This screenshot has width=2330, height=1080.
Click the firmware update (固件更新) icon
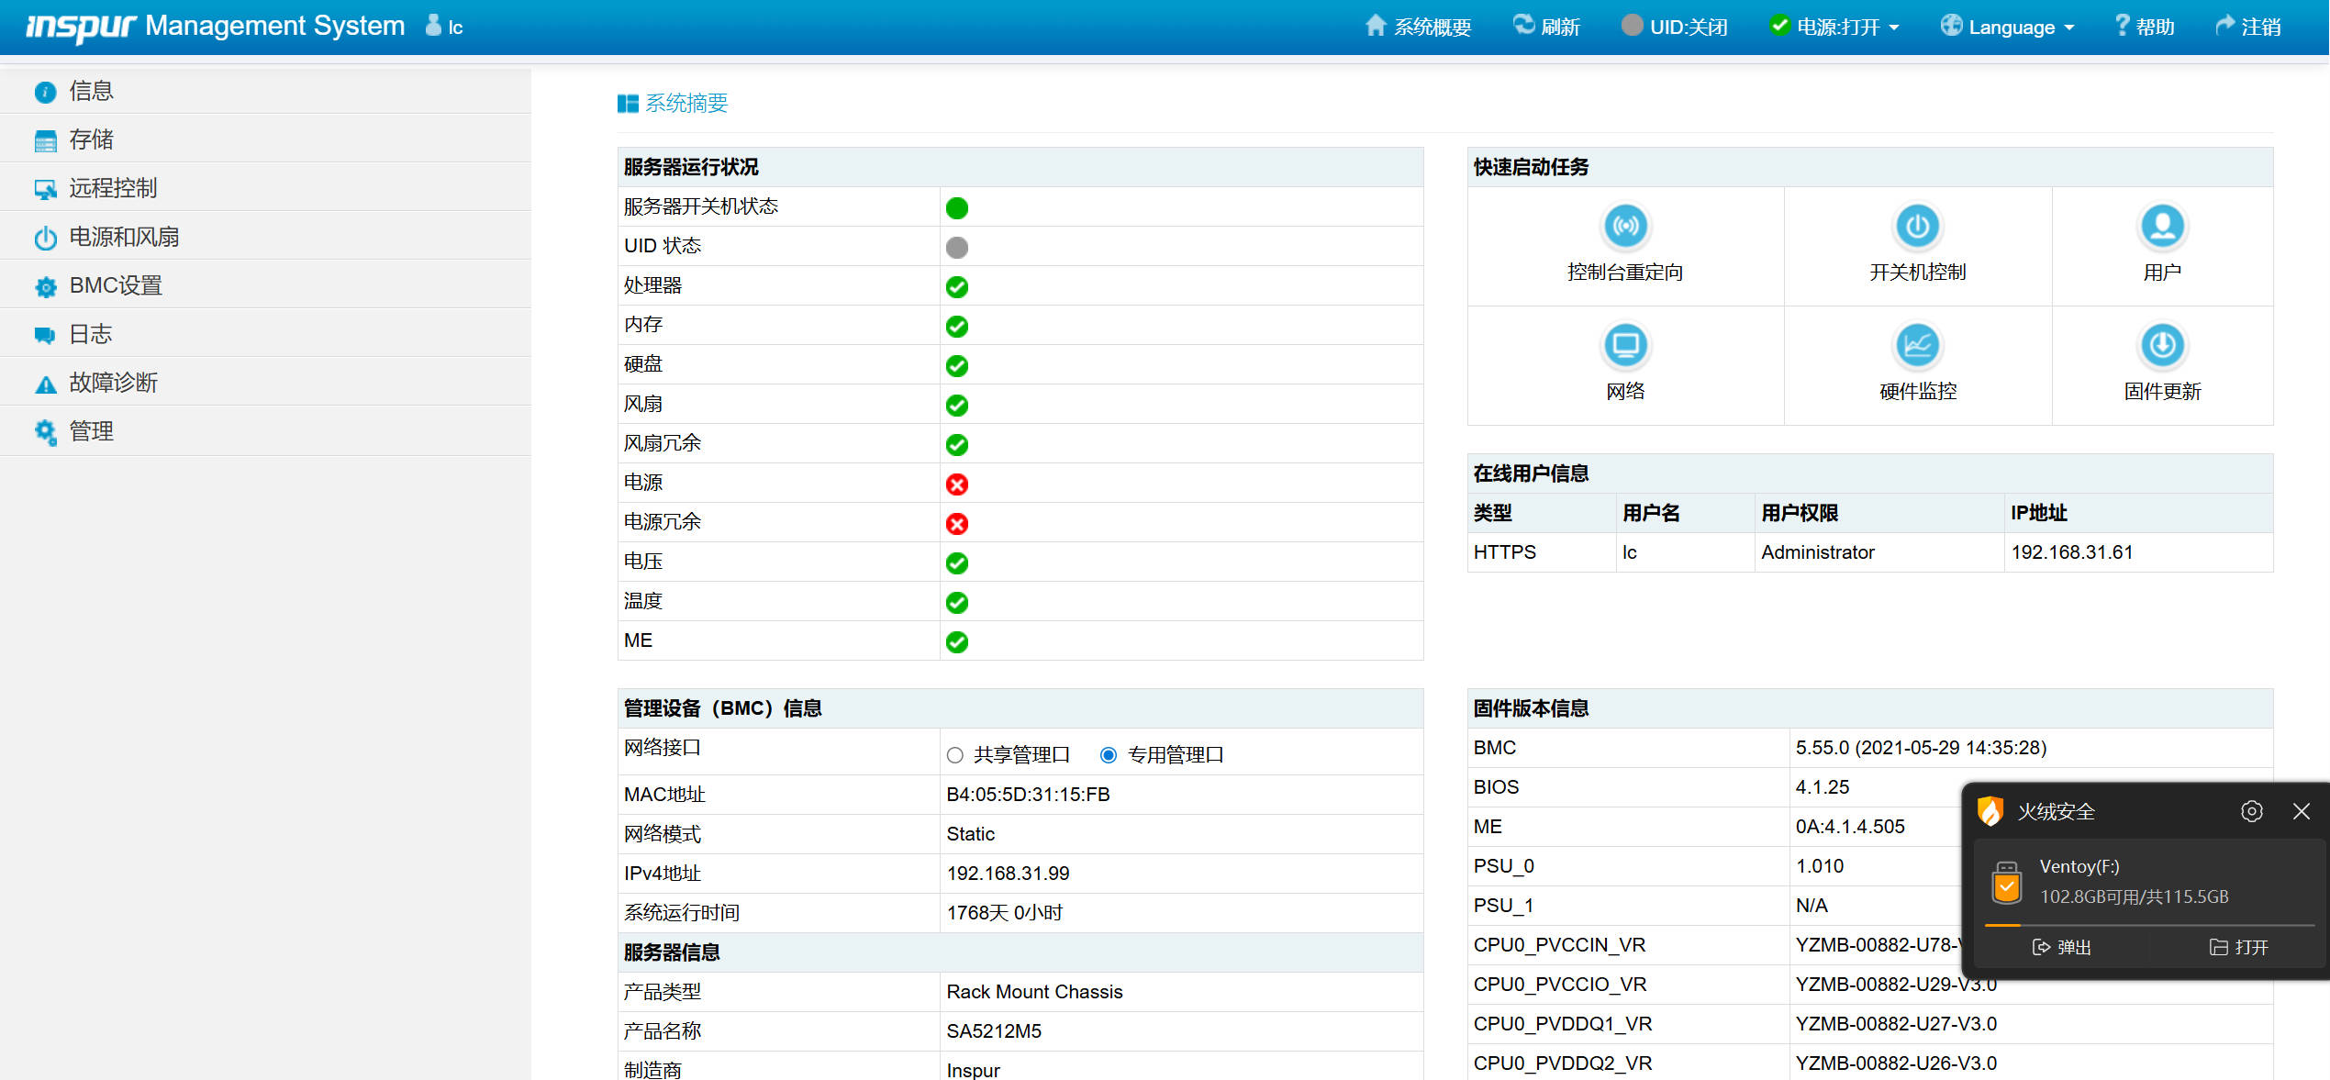click(x=2162, y=346)
